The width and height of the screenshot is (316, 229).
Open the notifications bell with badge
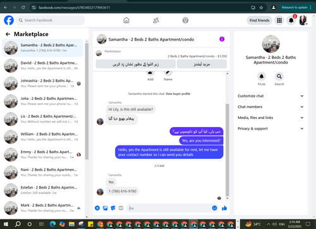click(x=291, y=20)
